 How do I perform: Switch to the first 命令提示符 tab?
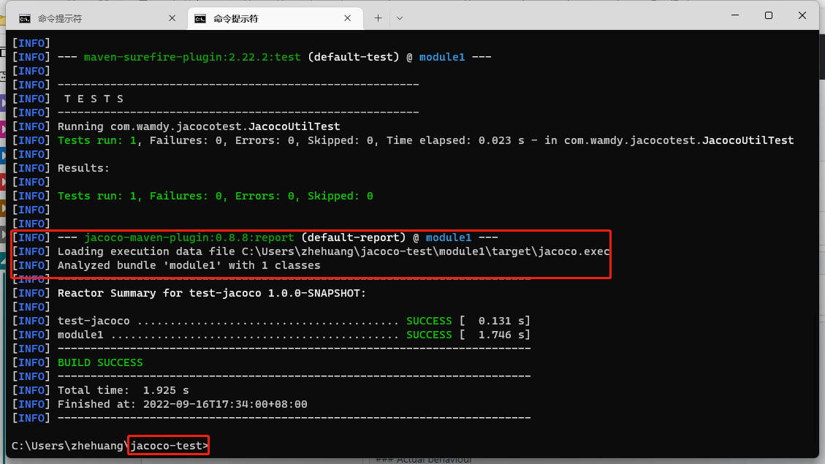click(88, 18)
